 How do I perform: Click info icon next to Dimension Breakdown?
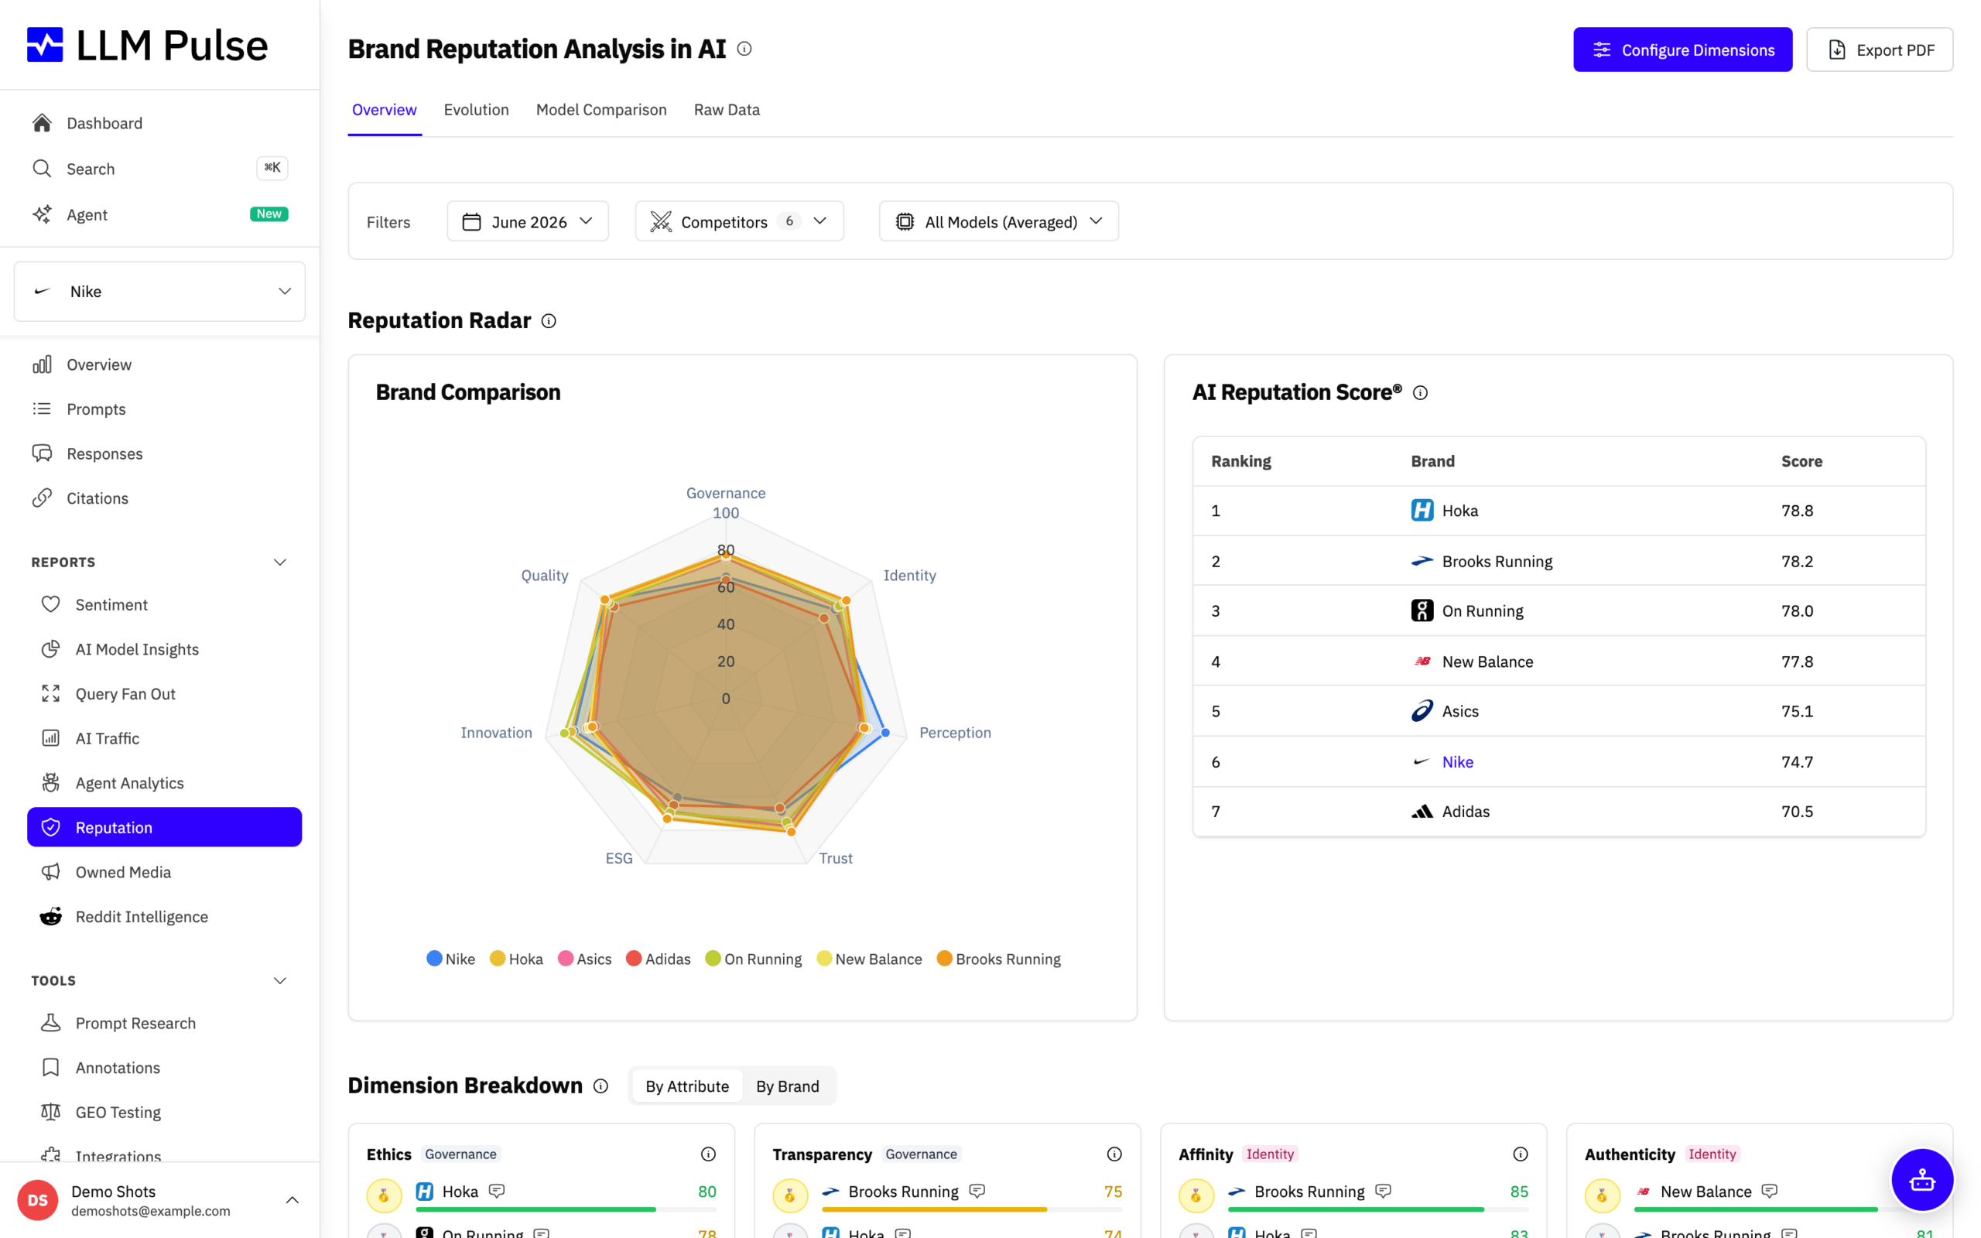point(600,1086)
